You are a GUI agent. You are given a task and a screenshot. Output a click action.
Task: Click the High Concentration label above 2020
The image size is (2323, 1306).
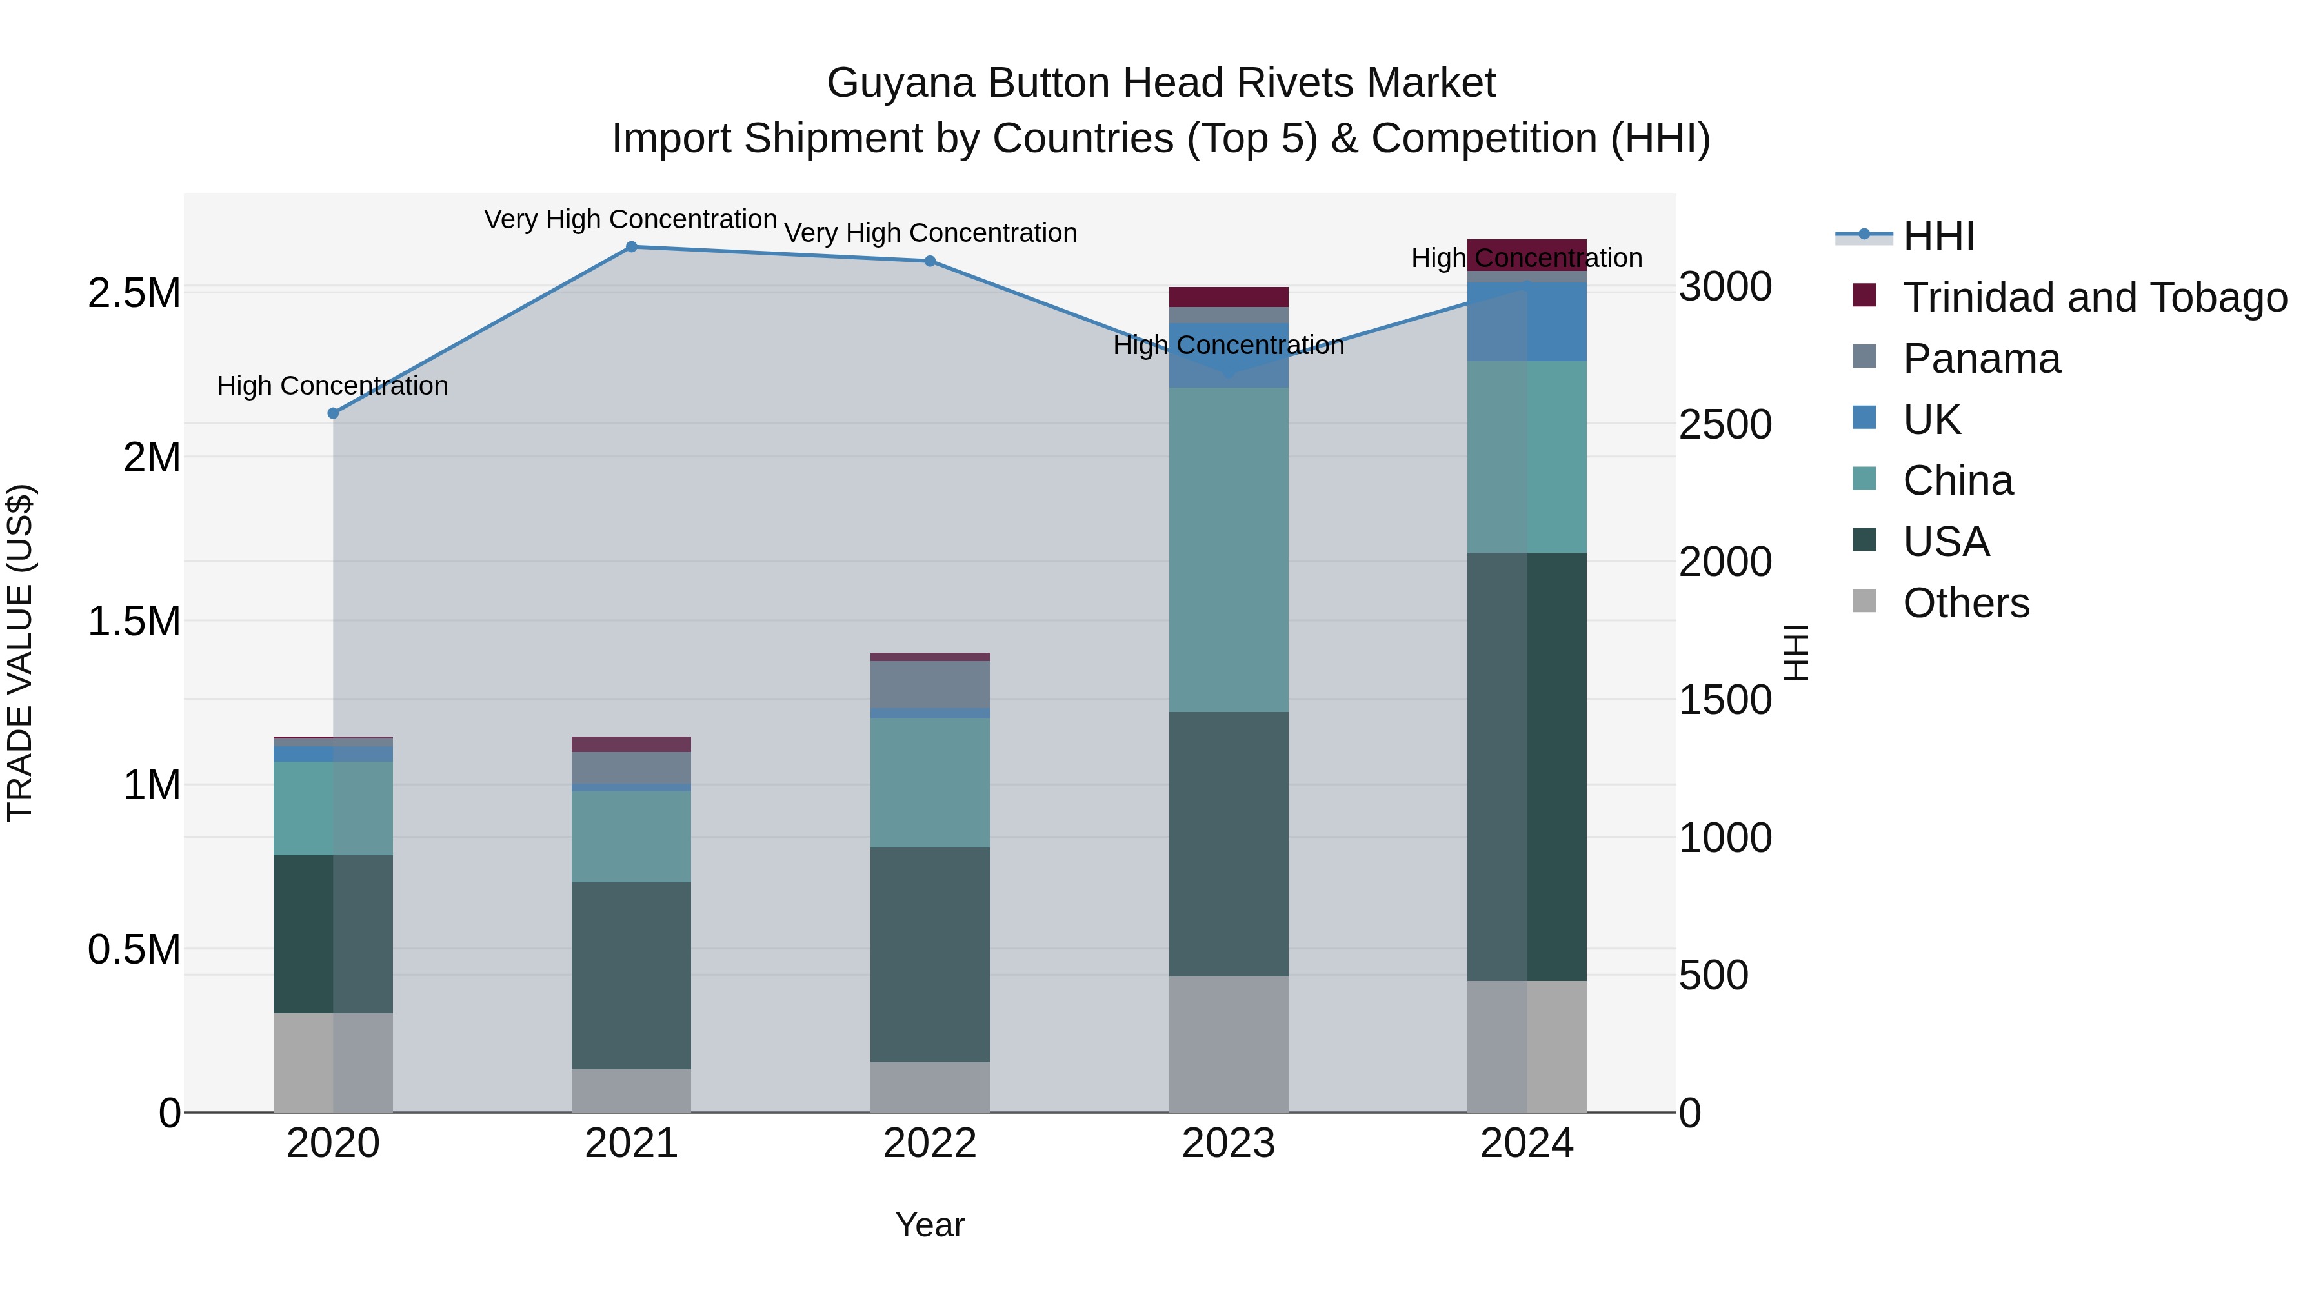tap(333, 386)
